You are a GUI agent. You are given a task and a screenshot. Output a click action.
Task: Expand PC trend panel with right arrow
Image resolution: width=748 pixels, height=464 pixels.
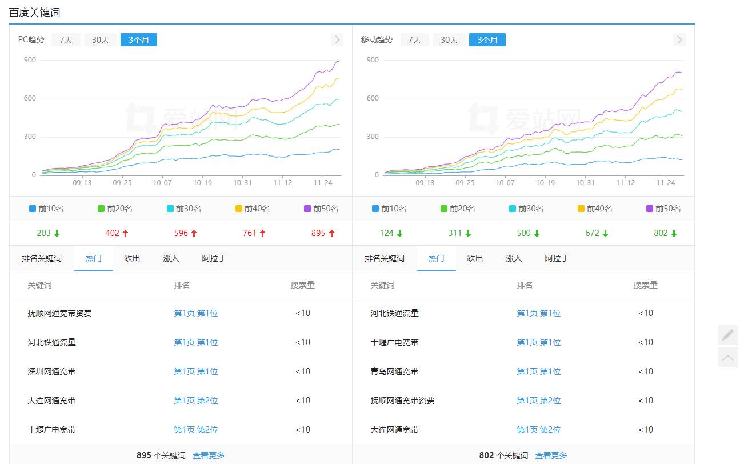(x=337, y=39)
